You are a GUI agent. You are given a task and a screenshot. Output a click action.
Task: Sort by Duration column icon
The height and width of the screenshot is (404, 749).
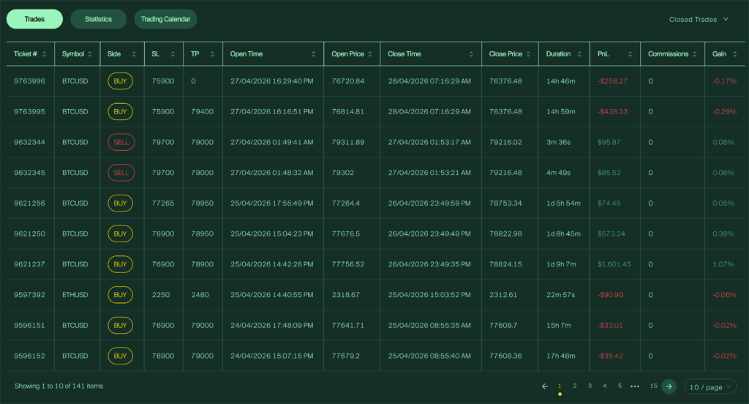coord(579,54)
